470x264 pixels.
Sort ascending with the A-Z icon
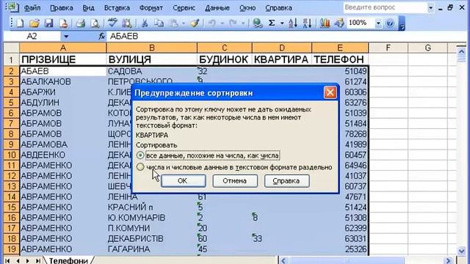tap(293, 23)
